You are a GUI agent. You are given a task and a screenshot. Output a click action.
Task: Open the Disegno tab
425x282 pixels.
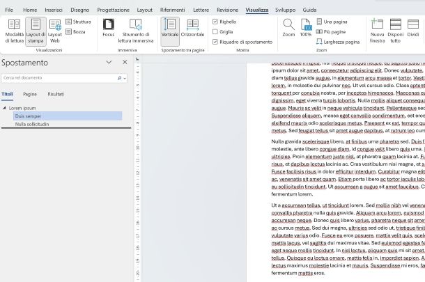[x=79, y=10]
